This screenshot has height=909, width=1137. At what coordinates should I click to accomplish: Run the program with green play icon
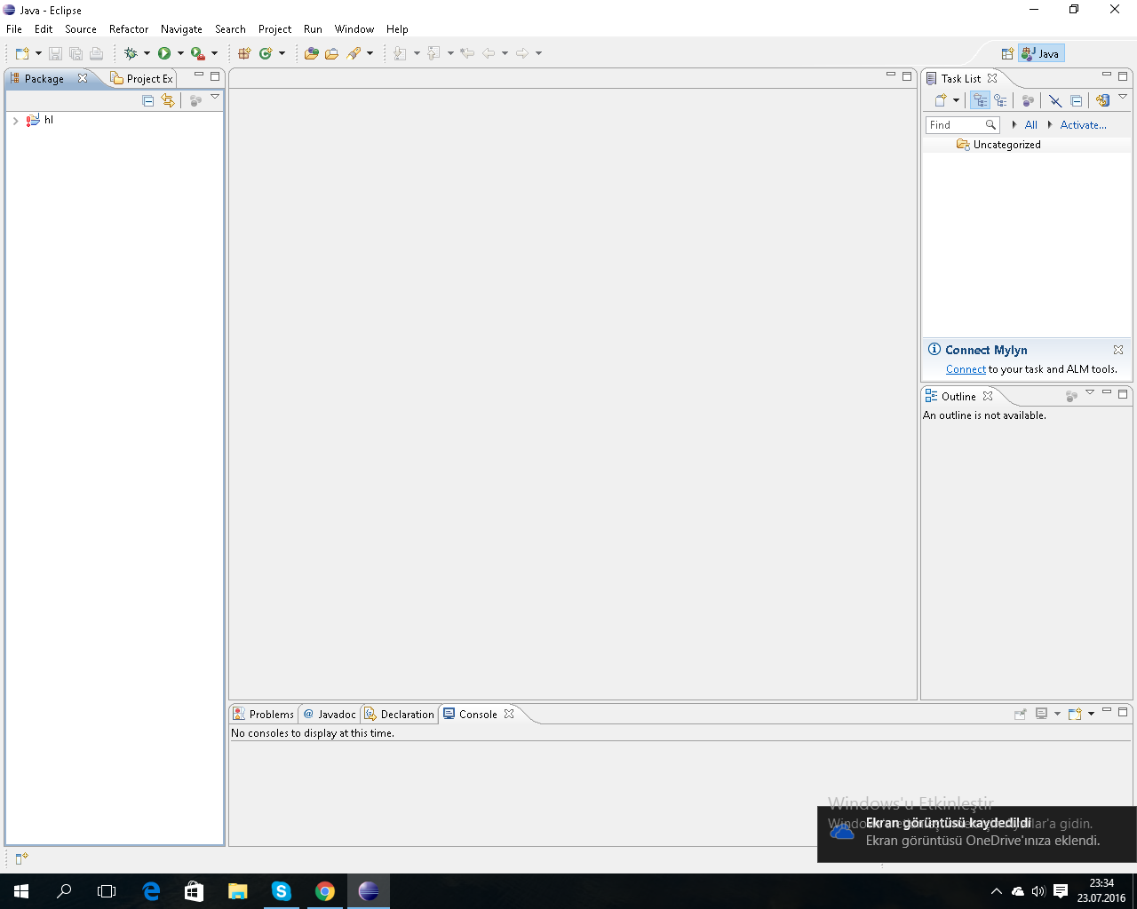click(x=164, y=53)
